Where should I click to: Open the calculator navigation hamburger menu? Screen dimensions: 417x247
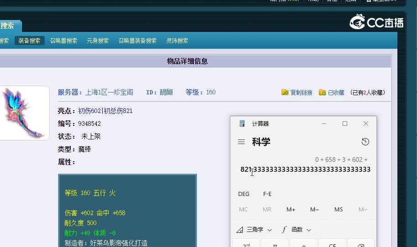click(241, 142)
